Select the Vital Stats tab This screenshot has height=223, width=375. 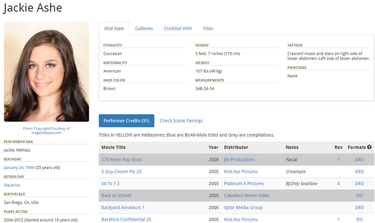click(114, 28)
